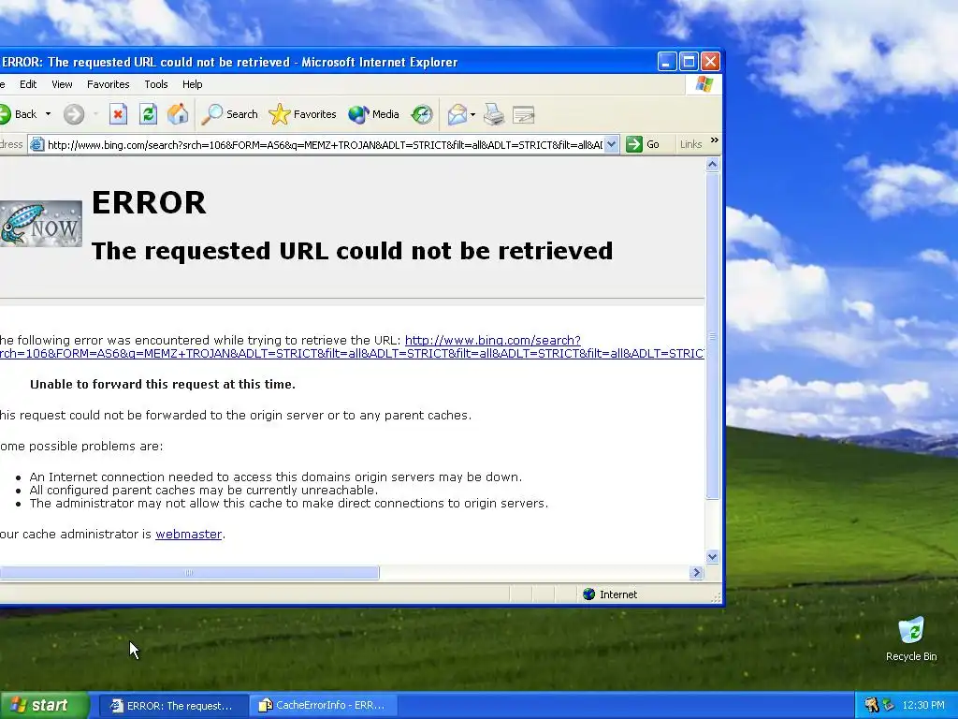Switch to 'ERROR: The request...' taskbar button
The height and width of the screenshot is (719, 958).
pos(173,706)
